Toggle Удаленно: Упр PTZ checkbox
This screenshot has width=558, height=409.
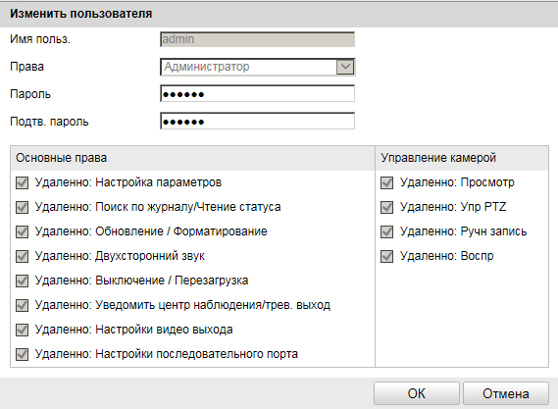(x=386, y=208)
